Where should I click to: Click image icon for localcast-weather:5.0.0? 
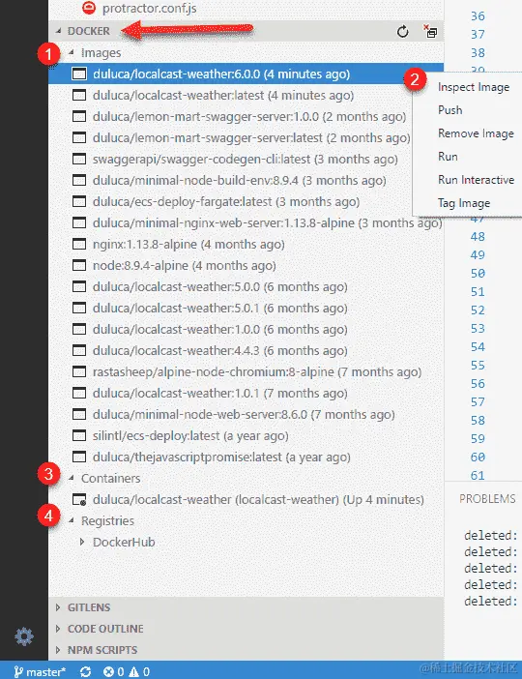coord(79,286)
